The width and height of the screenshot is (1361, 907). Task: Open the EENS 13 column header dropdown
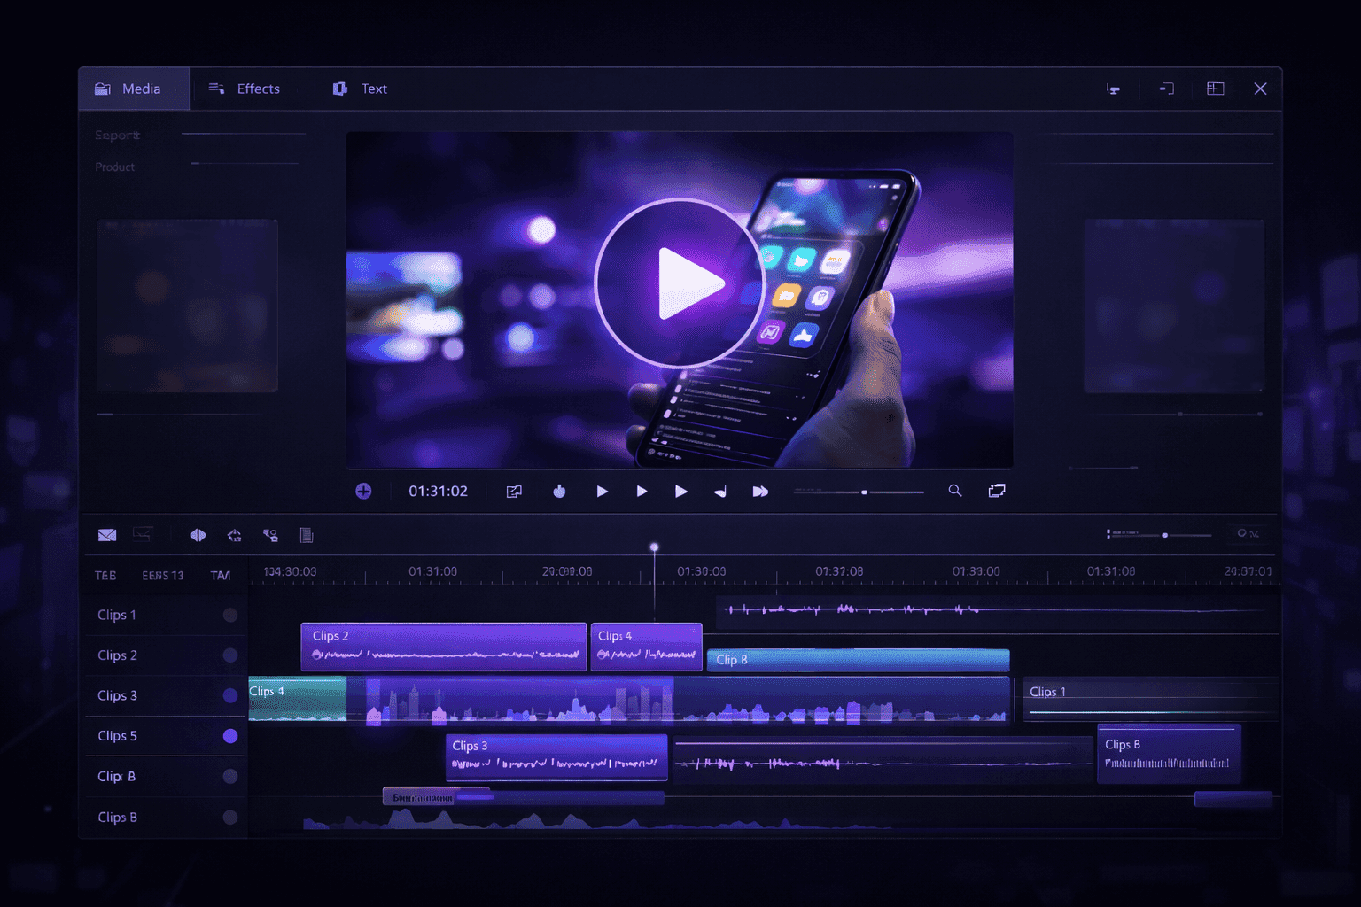click(162, 575)
